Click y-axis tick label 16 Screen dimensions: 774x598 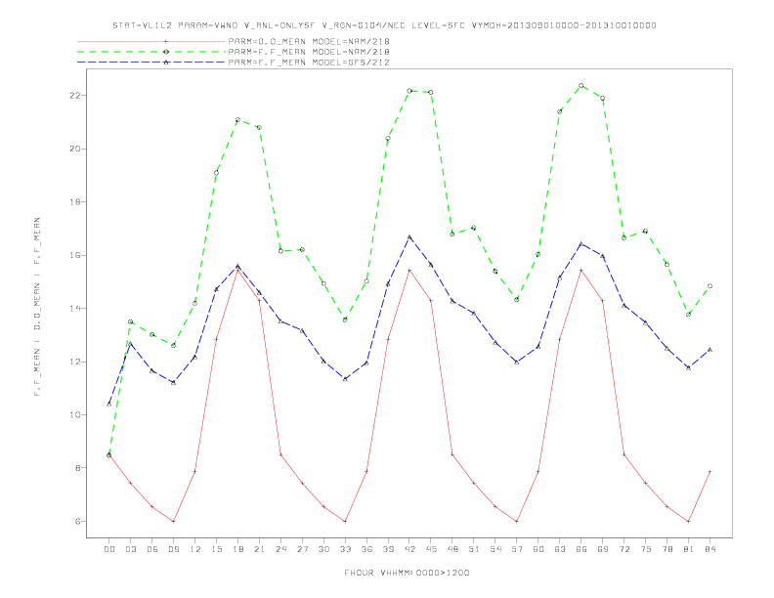click(x=75, y=255)
